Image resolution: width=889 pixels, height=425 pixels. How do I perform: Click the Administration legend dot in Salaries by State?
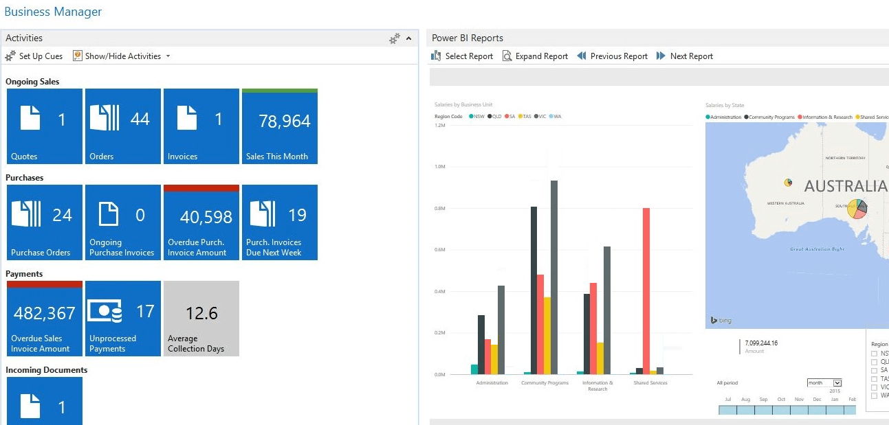pyautogui.click(x=707, y=117)
